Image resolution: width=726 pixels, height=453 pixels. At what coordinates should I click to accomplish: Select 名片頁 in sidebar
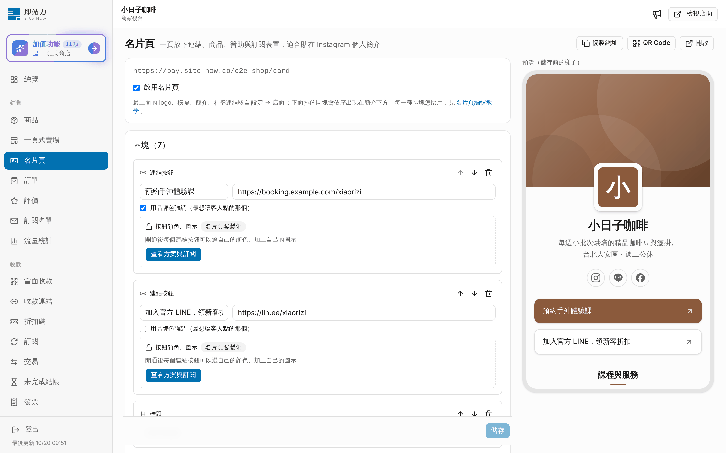[56, 161]
